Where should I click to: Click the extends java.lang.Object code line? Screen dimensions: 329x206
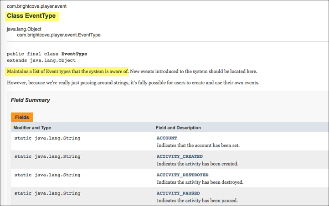click(41, 60)
